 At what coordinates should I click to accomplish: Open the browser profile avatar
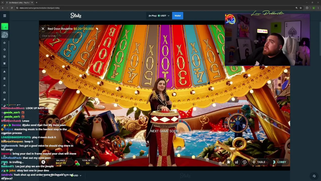pos(313,8)
